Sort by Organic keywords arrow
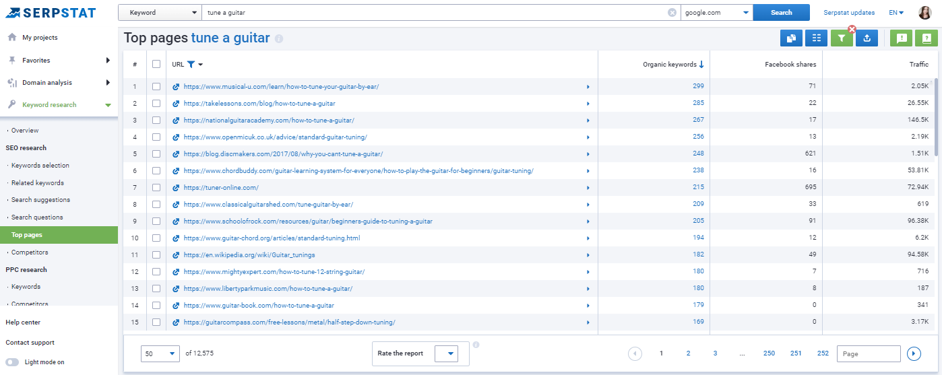 701,65
